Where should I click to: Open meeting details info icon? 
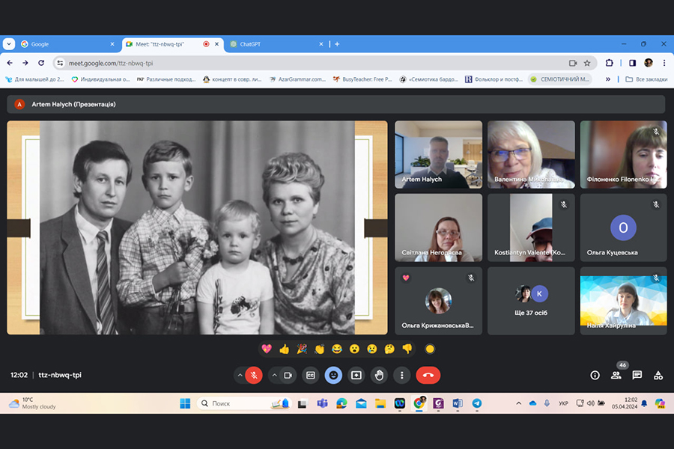click(595, 375)
